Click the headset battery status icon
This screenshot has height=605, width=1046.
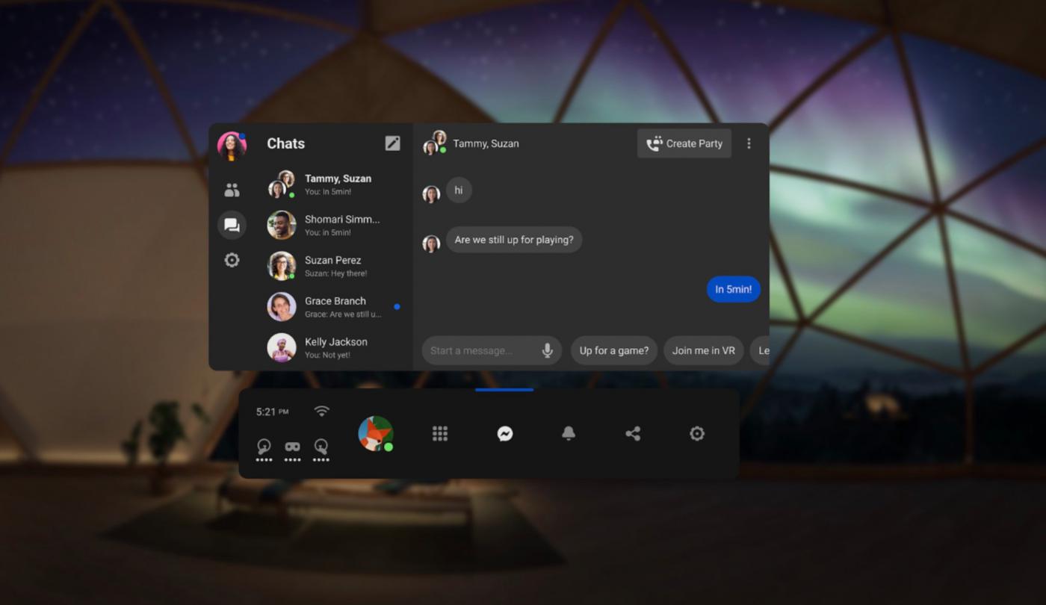tap(293, 450)
